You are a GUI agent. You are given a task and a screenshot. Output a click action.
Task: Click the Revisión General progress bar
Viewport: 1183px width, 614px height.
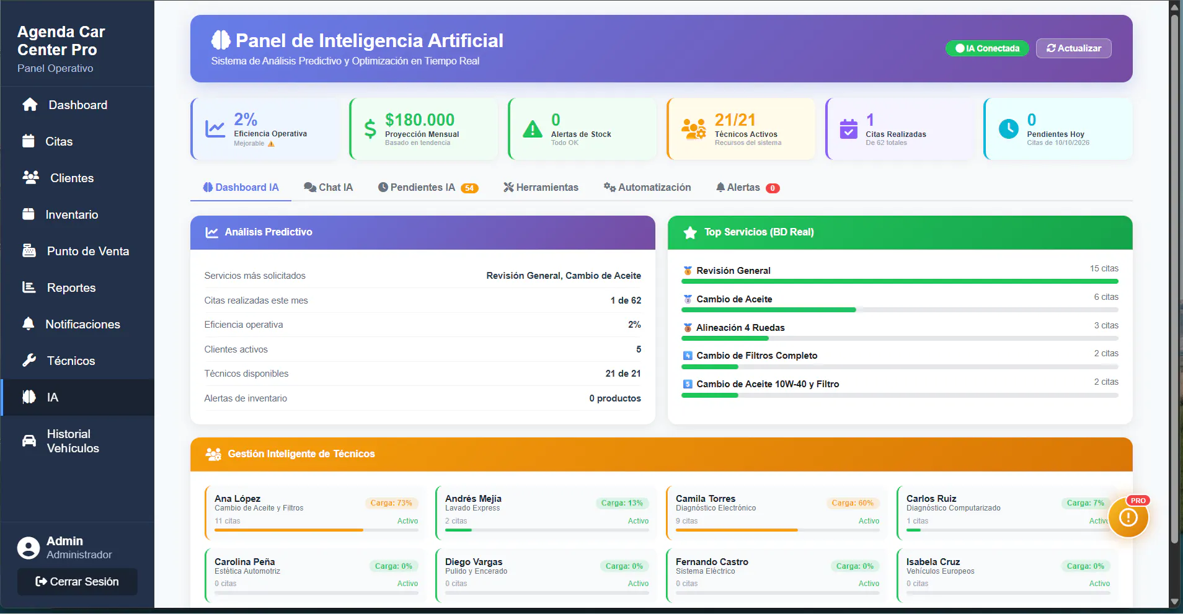tap(900, 281)
